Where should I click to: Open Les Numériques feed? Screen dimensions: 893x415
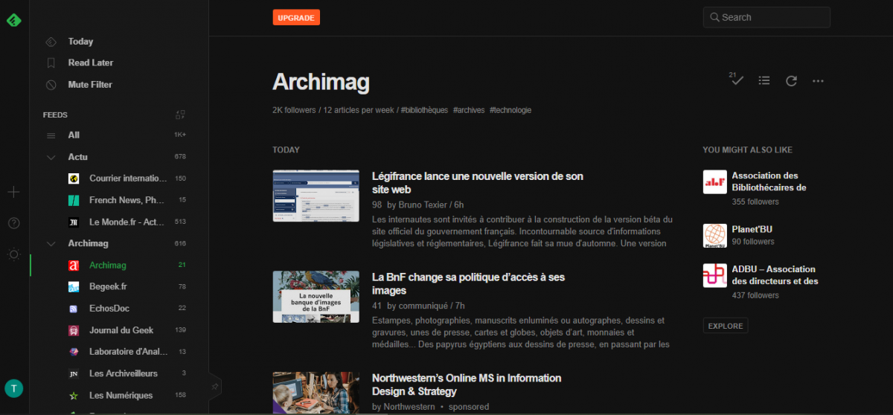point(121,395)
